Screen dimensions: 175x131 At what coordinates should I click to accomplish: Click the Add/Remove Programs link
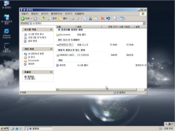(x=37, y=38)
